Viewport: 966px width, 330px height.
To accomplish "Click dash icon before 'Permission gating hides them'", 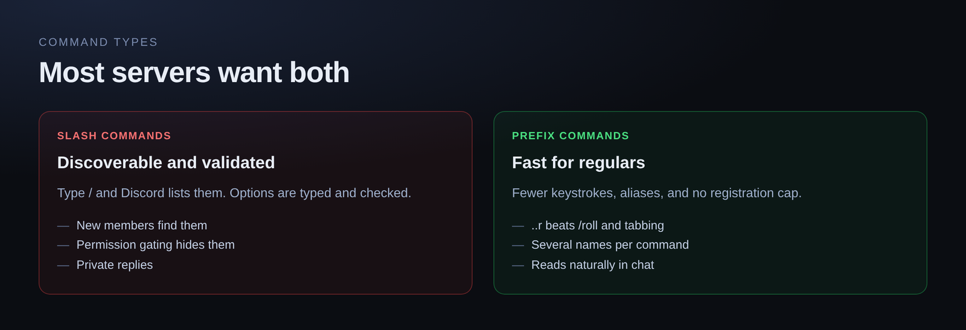I will 63,246.
